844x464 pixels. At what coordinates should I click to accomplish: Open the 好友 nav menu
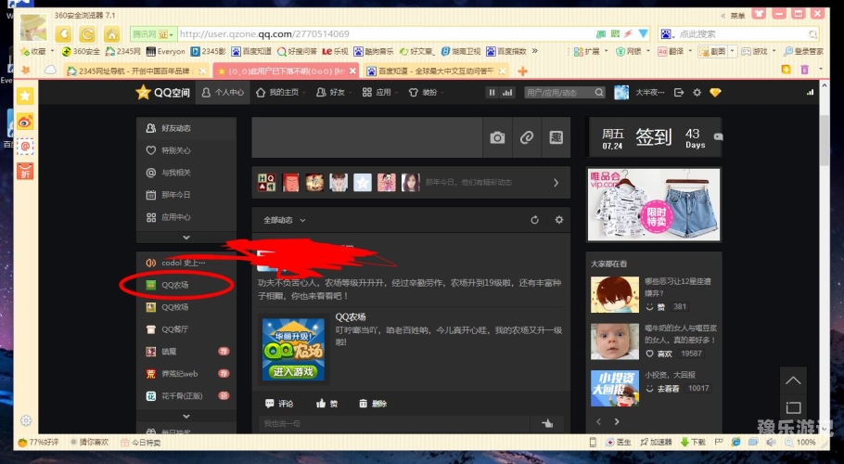(334, 93)
